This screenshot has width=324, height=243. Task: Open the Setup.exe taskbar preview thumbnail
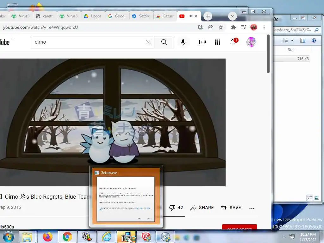(x=126, y=196)
